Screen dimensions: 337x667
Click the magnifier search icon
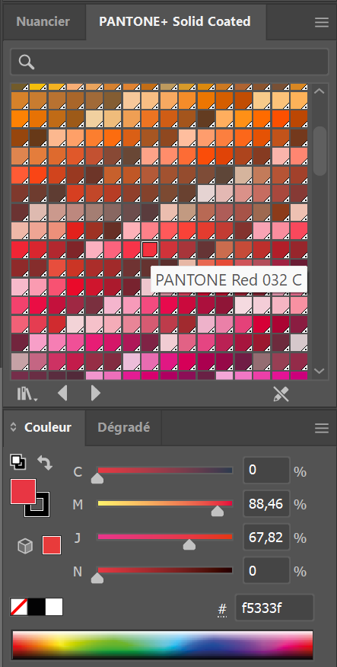[x=27, y=62]
